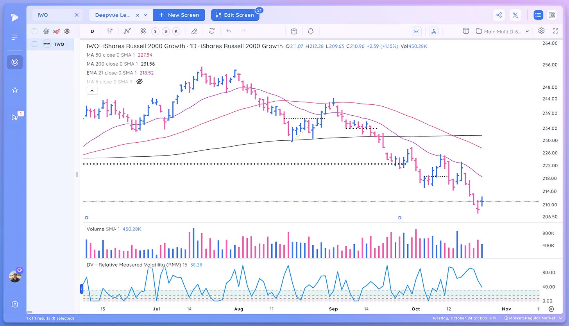Collapse the indicator legend chevron

(92, 91)
